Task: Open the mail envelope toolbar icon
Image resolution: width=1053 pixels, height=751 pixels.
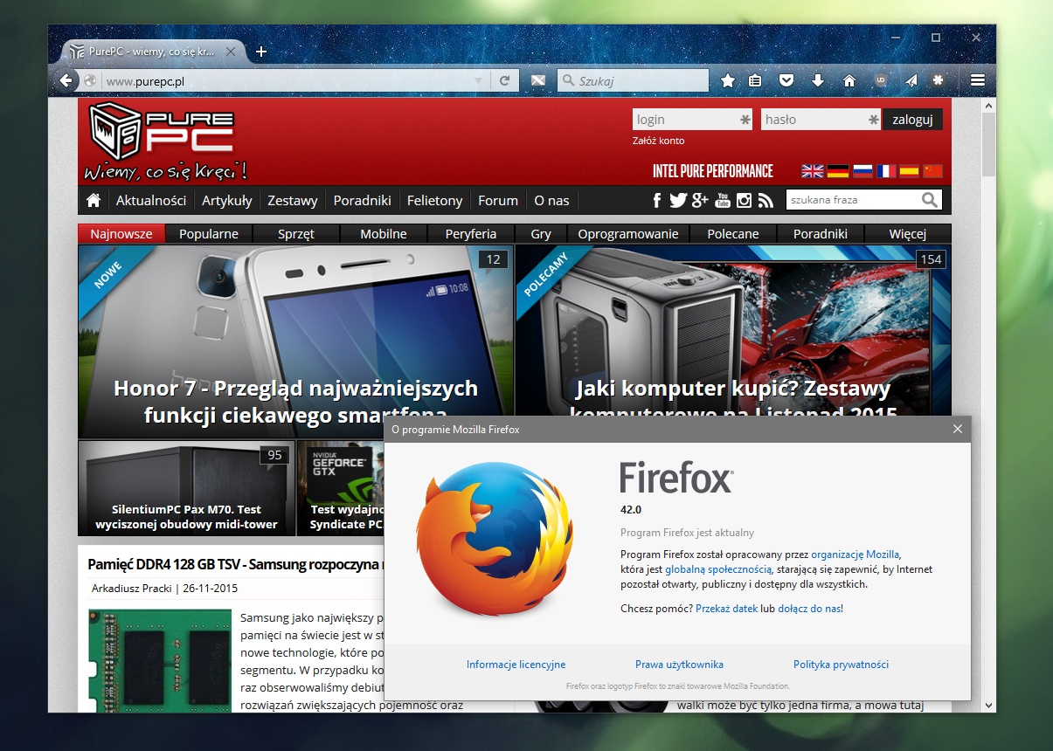Action: tap(537, 81)
